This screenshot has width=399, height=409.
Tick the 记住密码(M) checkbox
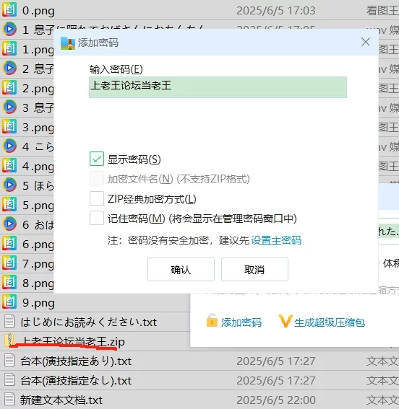(x=97, y=218)
